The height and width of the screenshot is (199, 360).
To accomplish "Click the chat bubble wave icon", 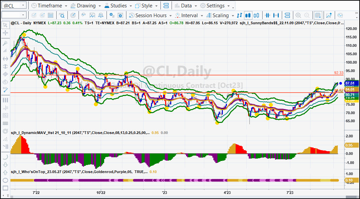I will pyautogui.click(x=340, y=15).
